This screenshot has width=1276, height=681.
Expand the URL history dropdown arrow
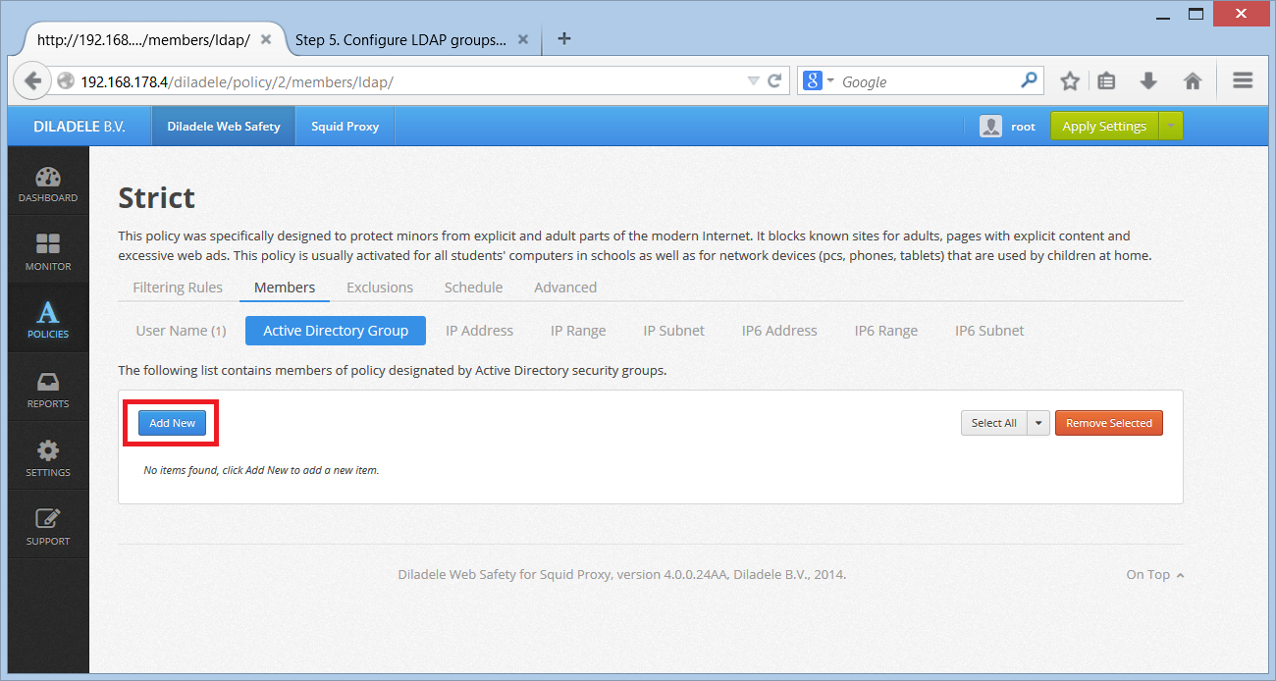click(x=753, y=81)
